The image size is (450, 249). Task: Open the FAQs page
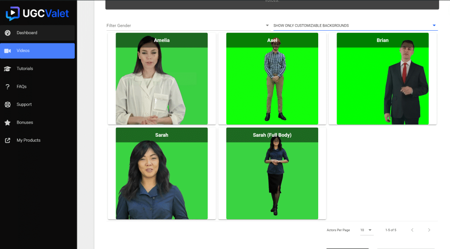tap(37, 86)
